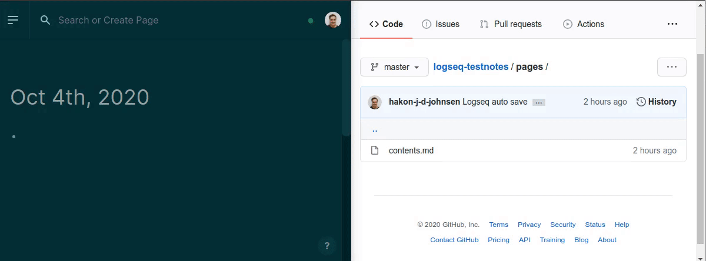This screenshot has height=261, width=706.
Task: Switch to the GitHub Issues tab
Action: pos(441,24)
